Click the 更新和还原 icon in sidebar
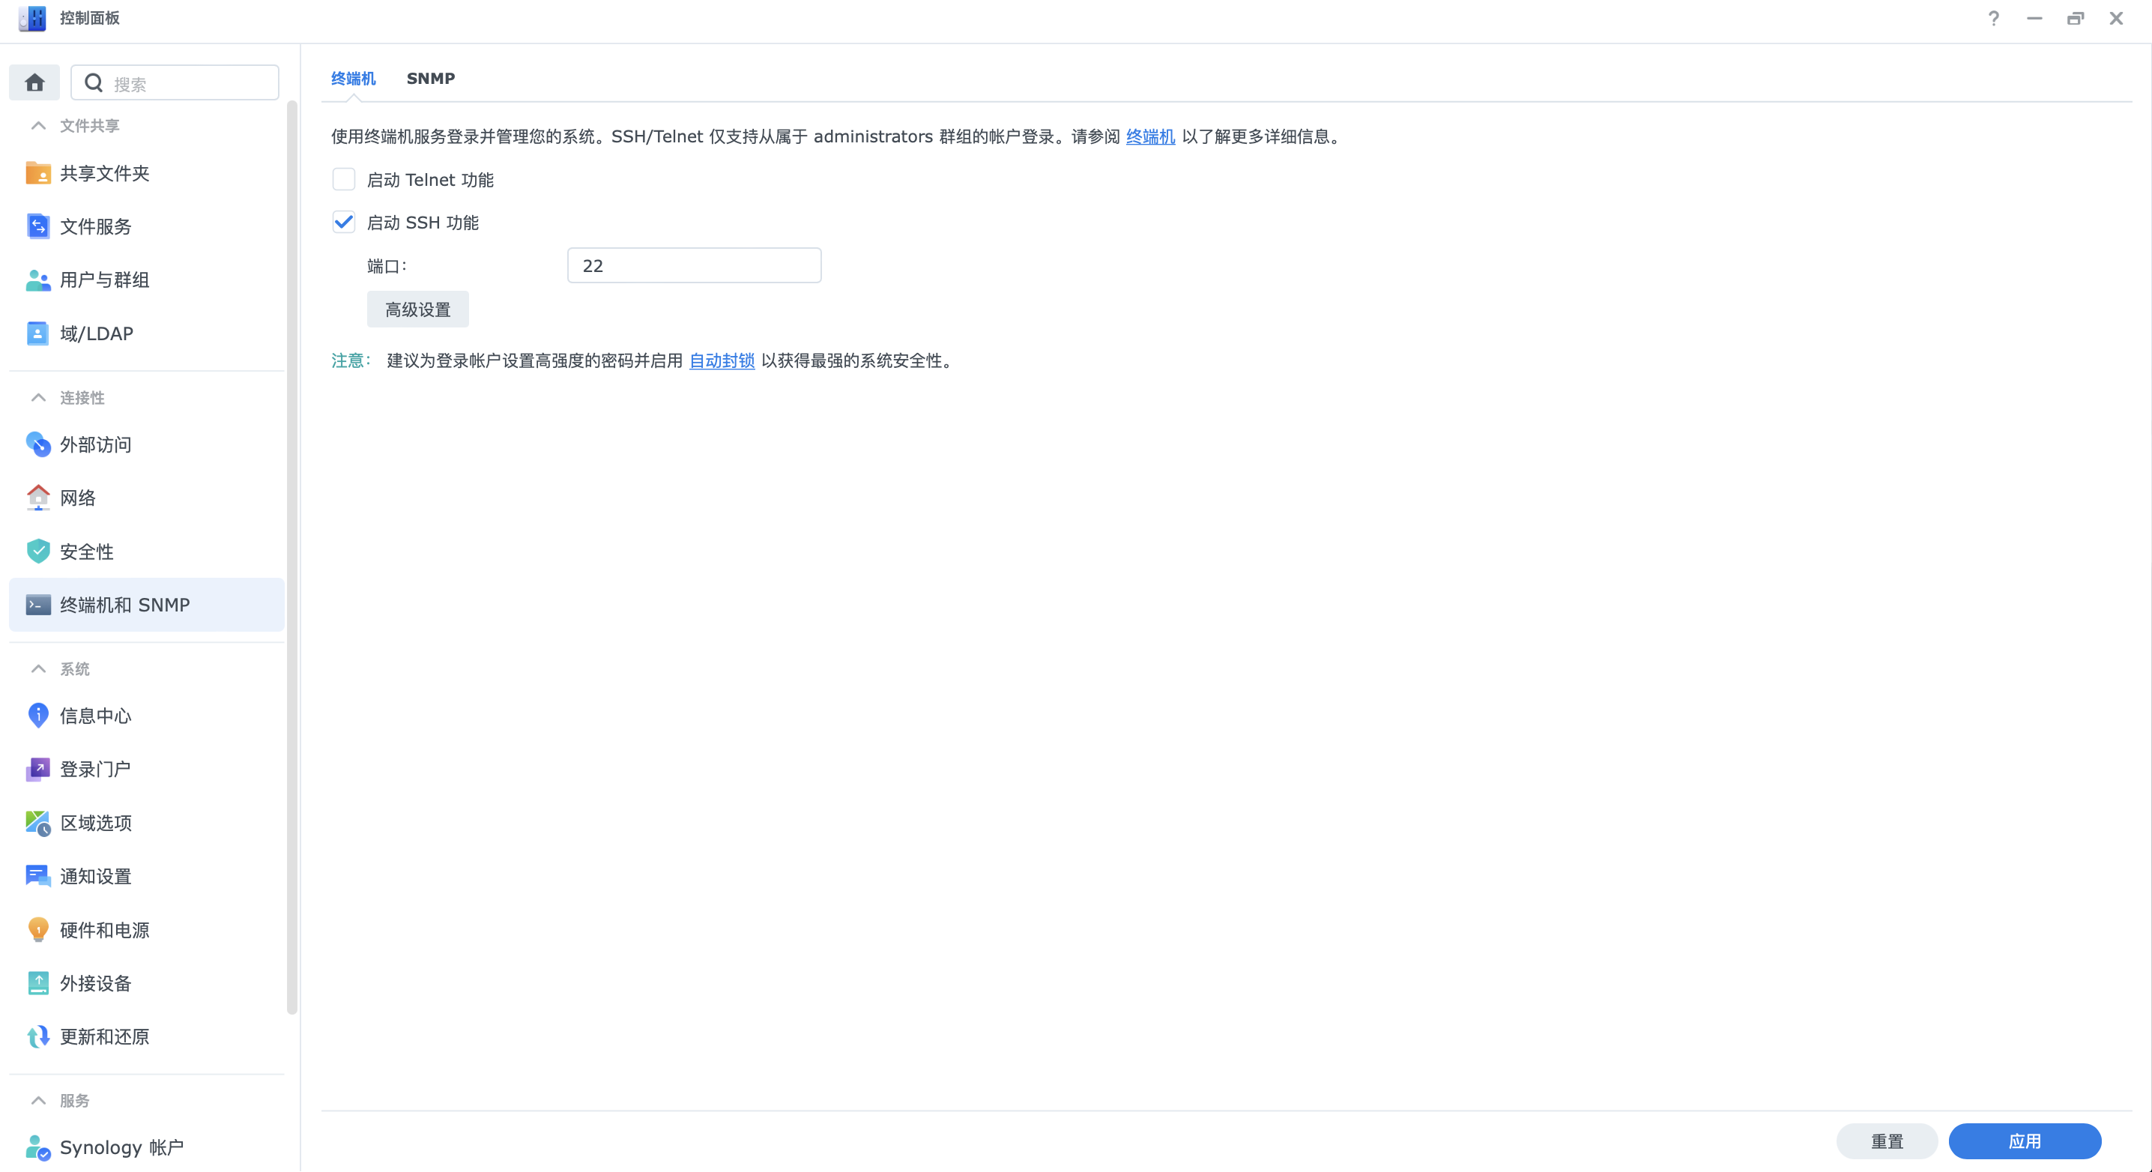Screen dimensions: 2152x1172 (x=37, y=1036)
